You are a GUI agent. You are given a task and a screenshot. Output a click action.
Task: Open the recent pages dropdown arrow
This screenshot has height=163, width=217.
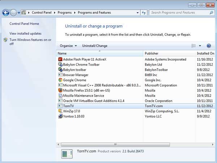point(19,13)
